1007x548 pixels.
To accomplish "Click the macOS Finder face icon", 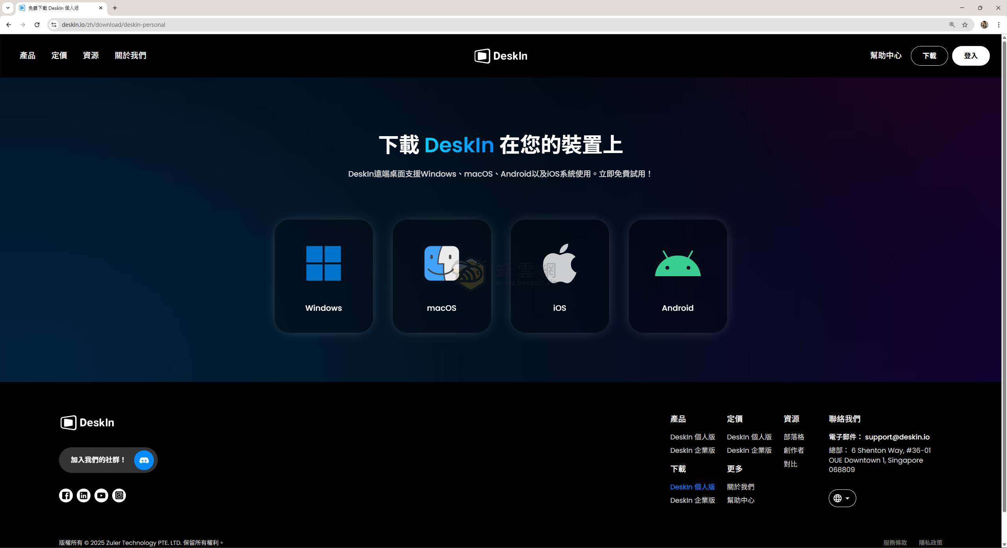I will 442,263.
